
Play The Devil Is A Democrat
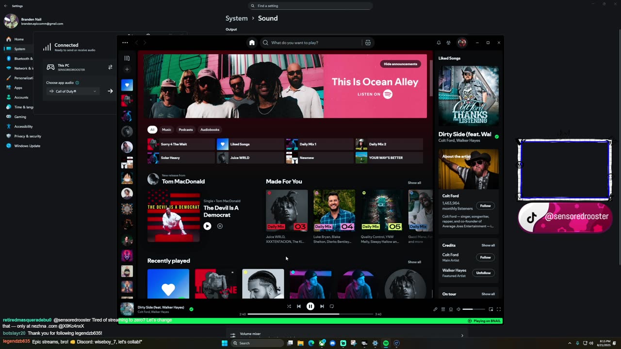[207, 226]
